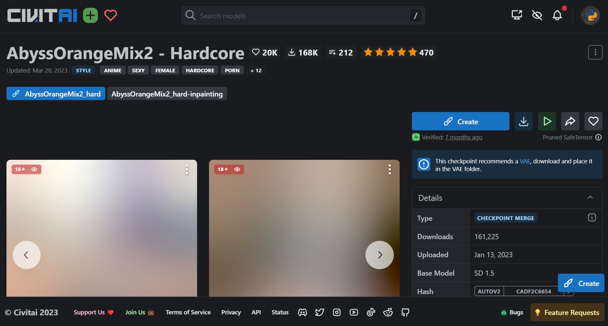608x326 pixels.
Task: Open the VAE link in the notice
Action: (x=525, y=161)
